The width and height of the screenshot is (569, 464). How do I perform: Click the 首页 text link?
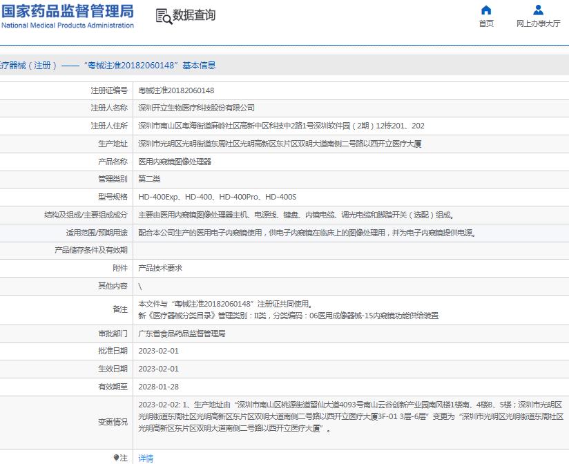(486, 23)
